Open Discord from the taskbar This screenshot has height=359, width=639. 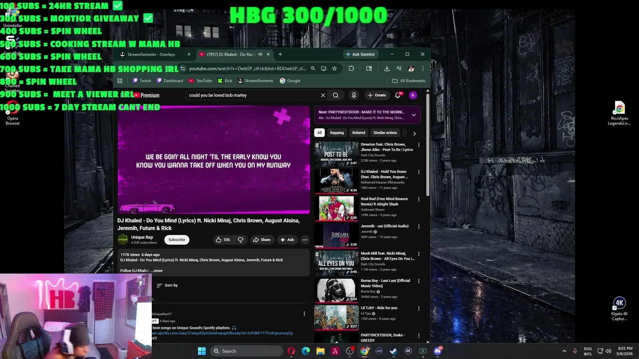438,351
